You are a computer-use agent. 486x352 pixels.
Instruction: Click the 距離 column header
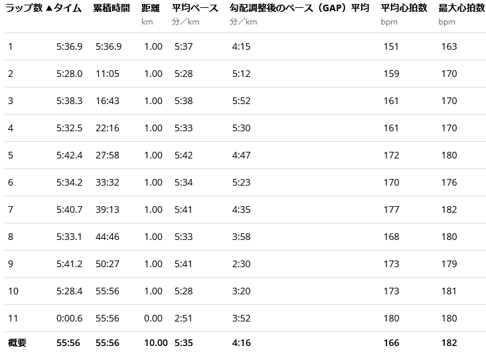151,9
